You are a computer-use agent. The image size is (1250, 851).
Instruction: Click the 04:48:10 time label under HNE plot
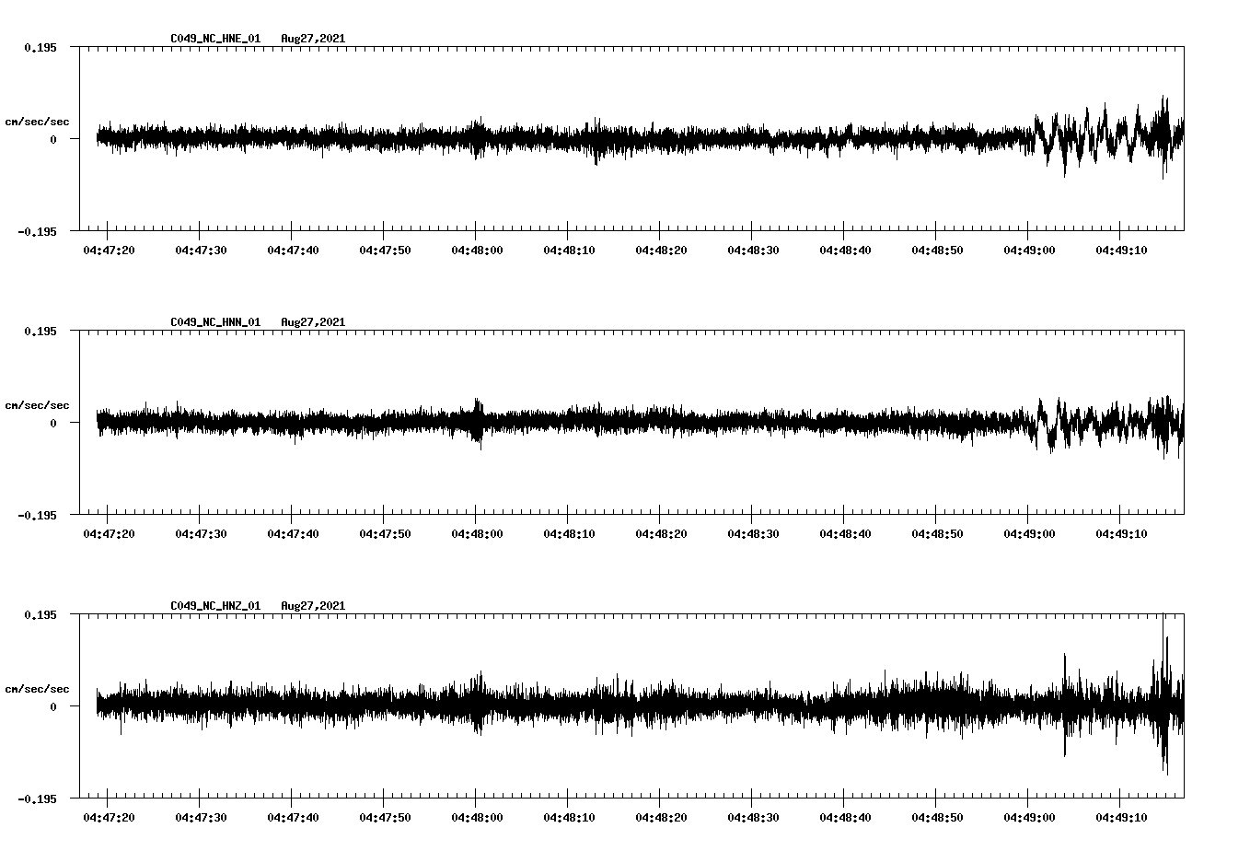coord(569,250)
